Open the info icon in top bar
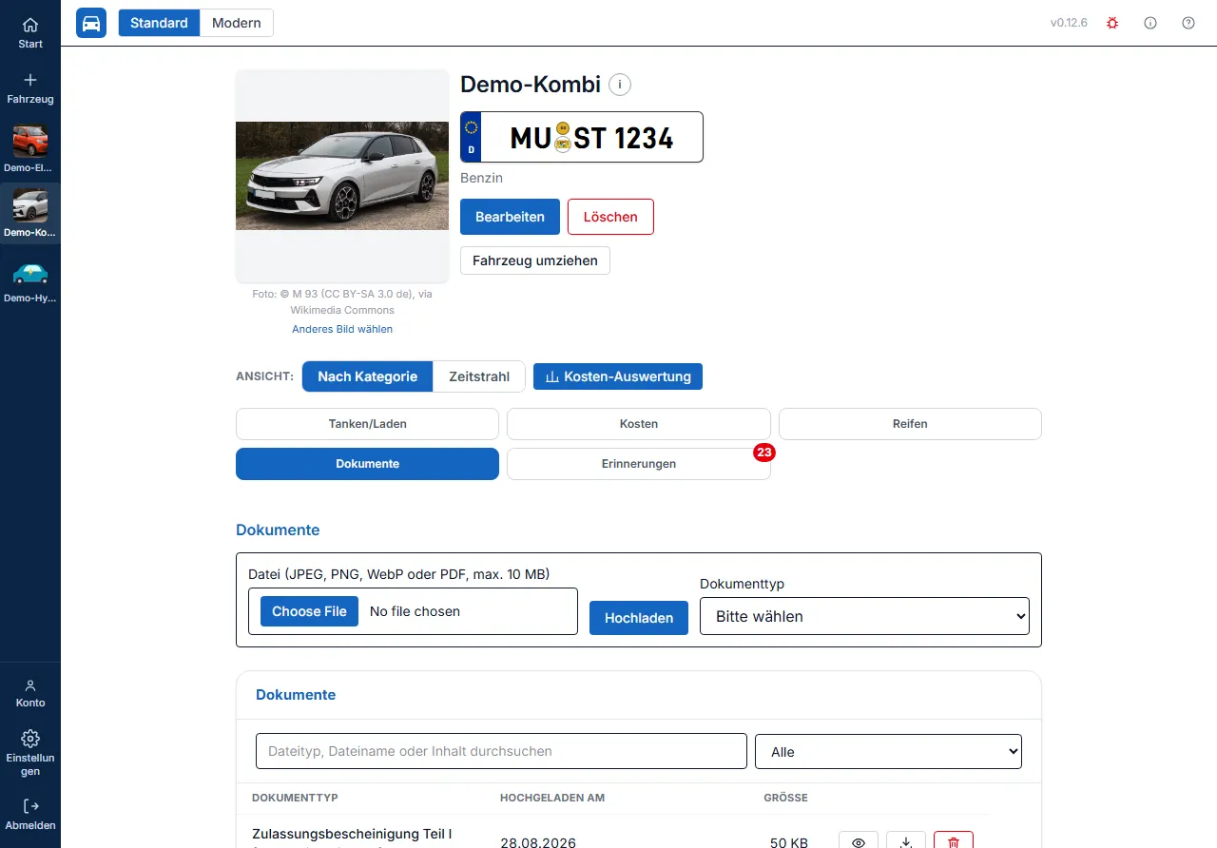Screen dimensions: 1217x848 click(1150, 23)
